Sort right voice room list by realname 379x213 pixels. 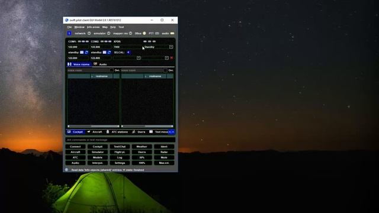155,76
